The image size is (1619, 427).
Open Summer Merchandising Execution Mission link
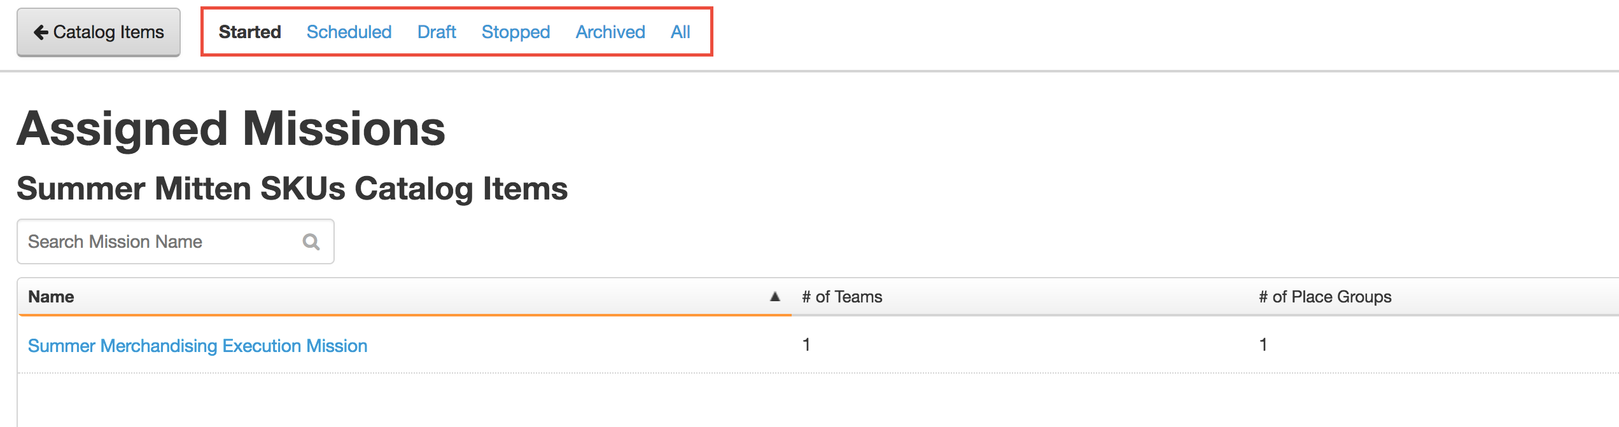tap(198, 346)
